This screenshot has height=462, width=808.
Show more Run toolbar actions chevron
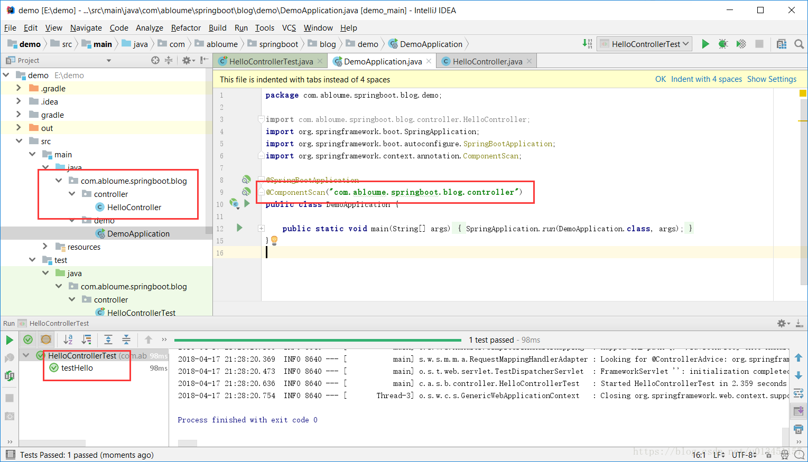pos(164,340)
